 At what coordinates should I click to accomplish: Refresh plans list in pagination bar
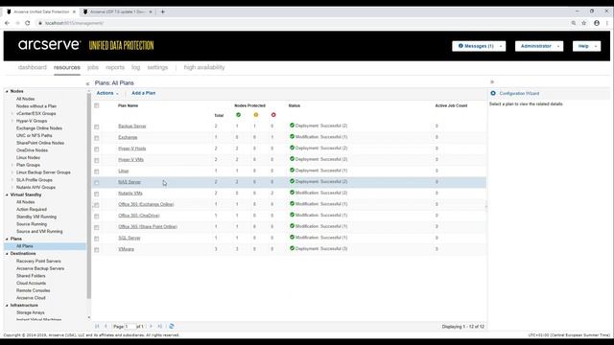click(x=172, y=326)
